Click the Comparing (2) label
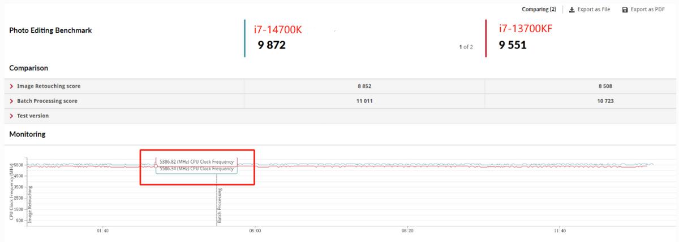Viewport: 679px width, 242px height. (539, 10)
